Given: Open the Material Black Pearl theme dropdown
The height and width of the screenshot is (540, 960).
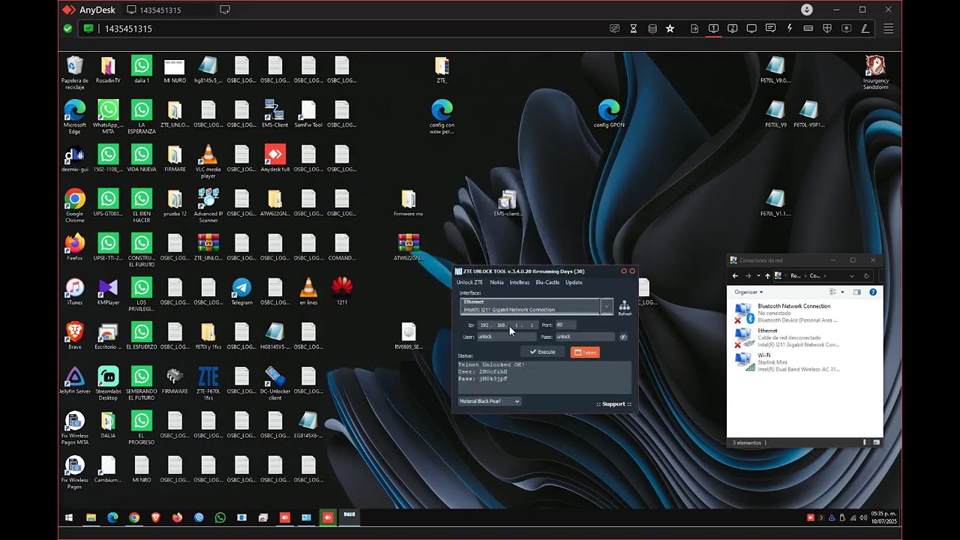Looking at the screenshot, I should [x=490, y=401].
